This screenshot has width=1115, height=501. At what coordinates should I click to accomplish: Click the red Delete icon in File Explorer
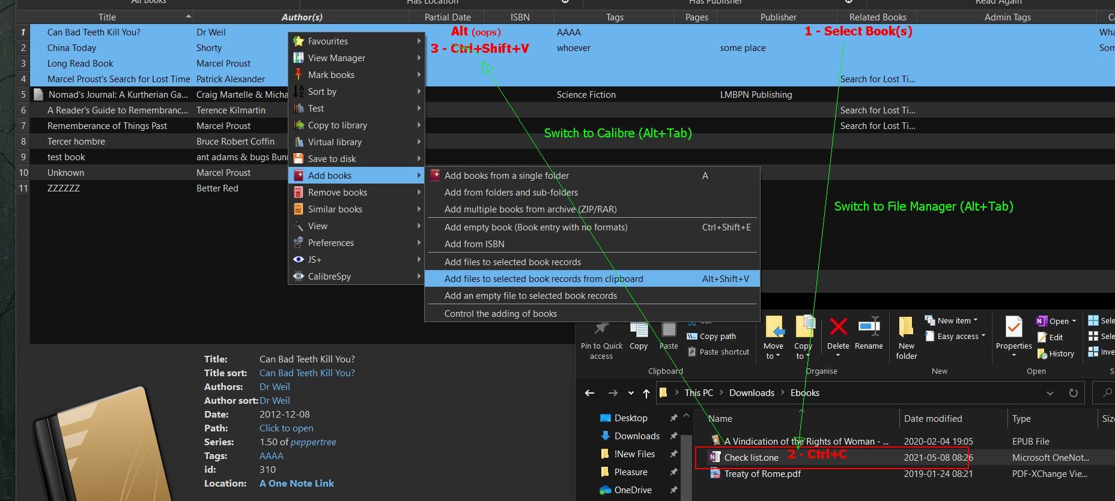click(x=838, y=327)
